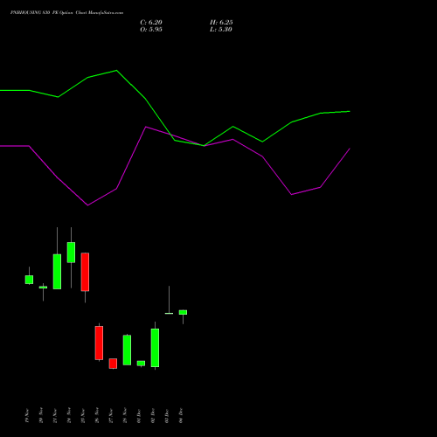Click the green candle for 19 Nov
The width and height of the screenshot is (437, 437).
click(29, 280)
